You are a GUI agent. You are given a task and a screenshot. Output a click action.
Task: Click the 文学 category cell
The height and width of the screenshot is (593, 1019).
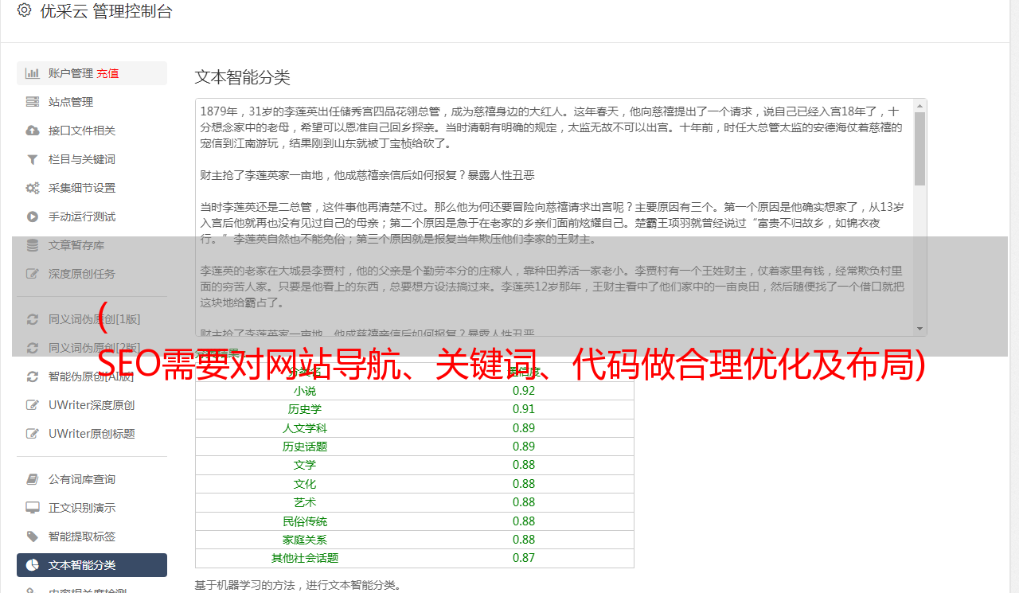305,465
